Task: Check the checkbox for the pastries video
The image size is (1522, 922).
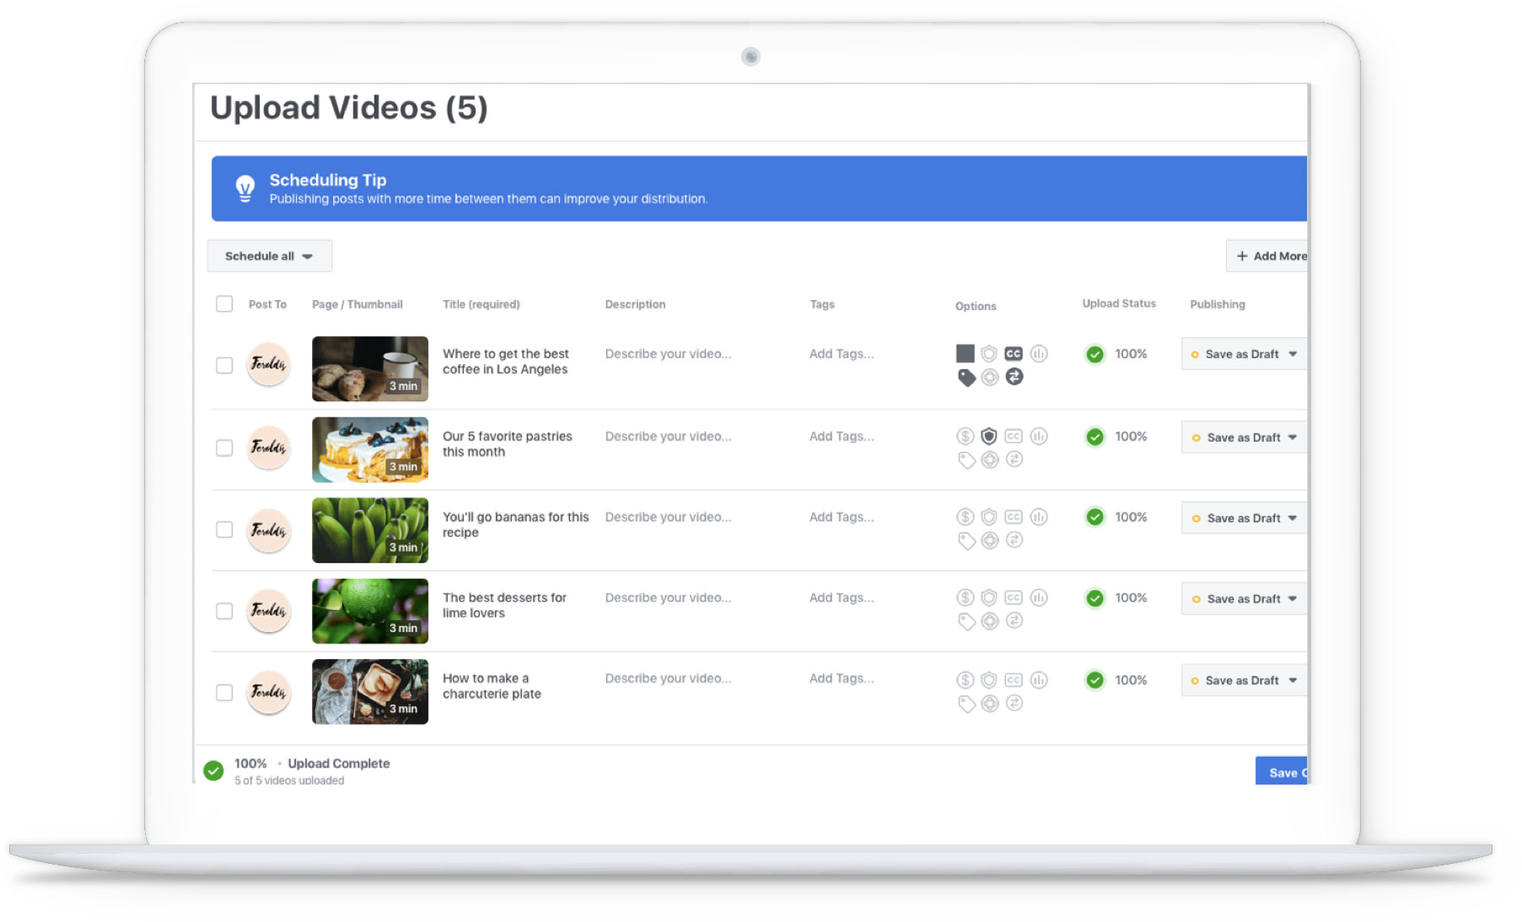Action: (224, 448)
